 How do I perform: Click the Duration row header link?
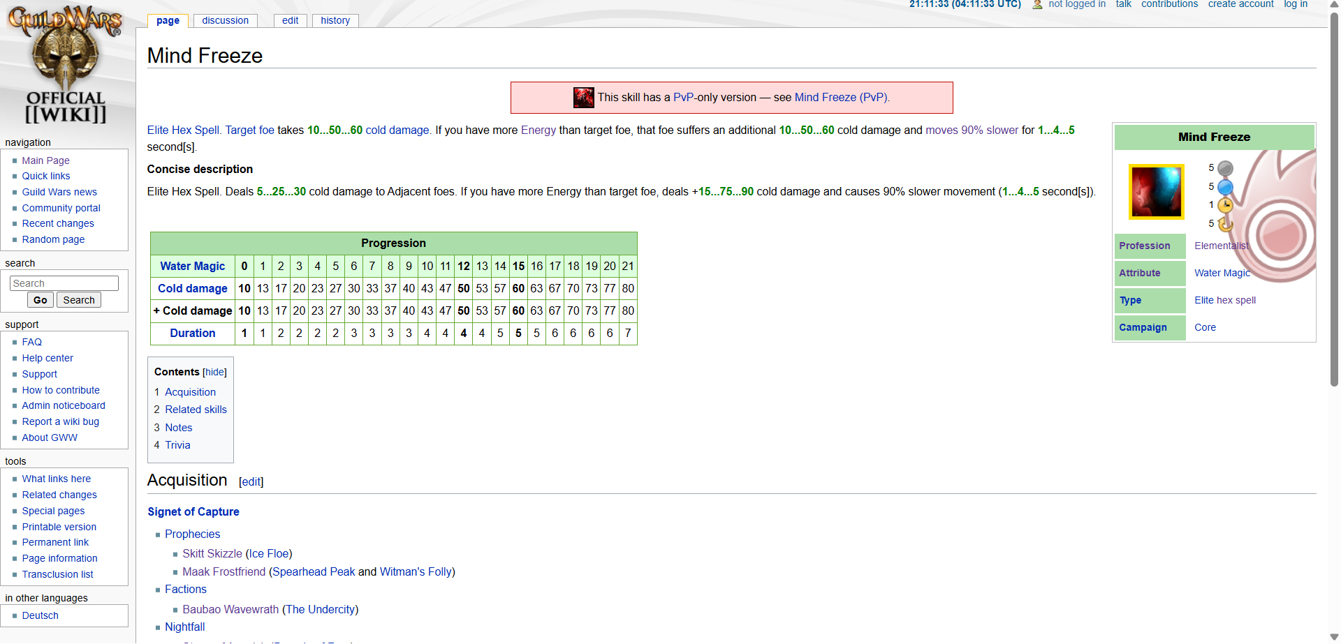point(193,333)
